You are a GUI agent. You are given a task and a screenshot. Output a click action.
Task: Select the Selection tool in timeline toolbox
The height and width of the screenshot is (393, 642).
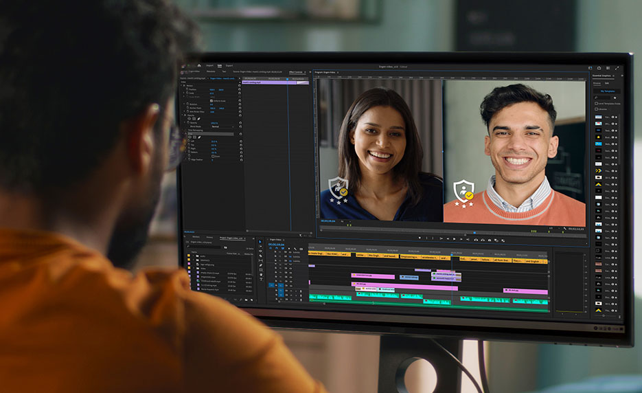click(260, 243)
